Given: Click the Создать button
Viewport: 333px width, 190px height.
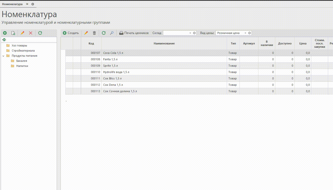Looking at the screenshot, I should [x=71, y=33].
